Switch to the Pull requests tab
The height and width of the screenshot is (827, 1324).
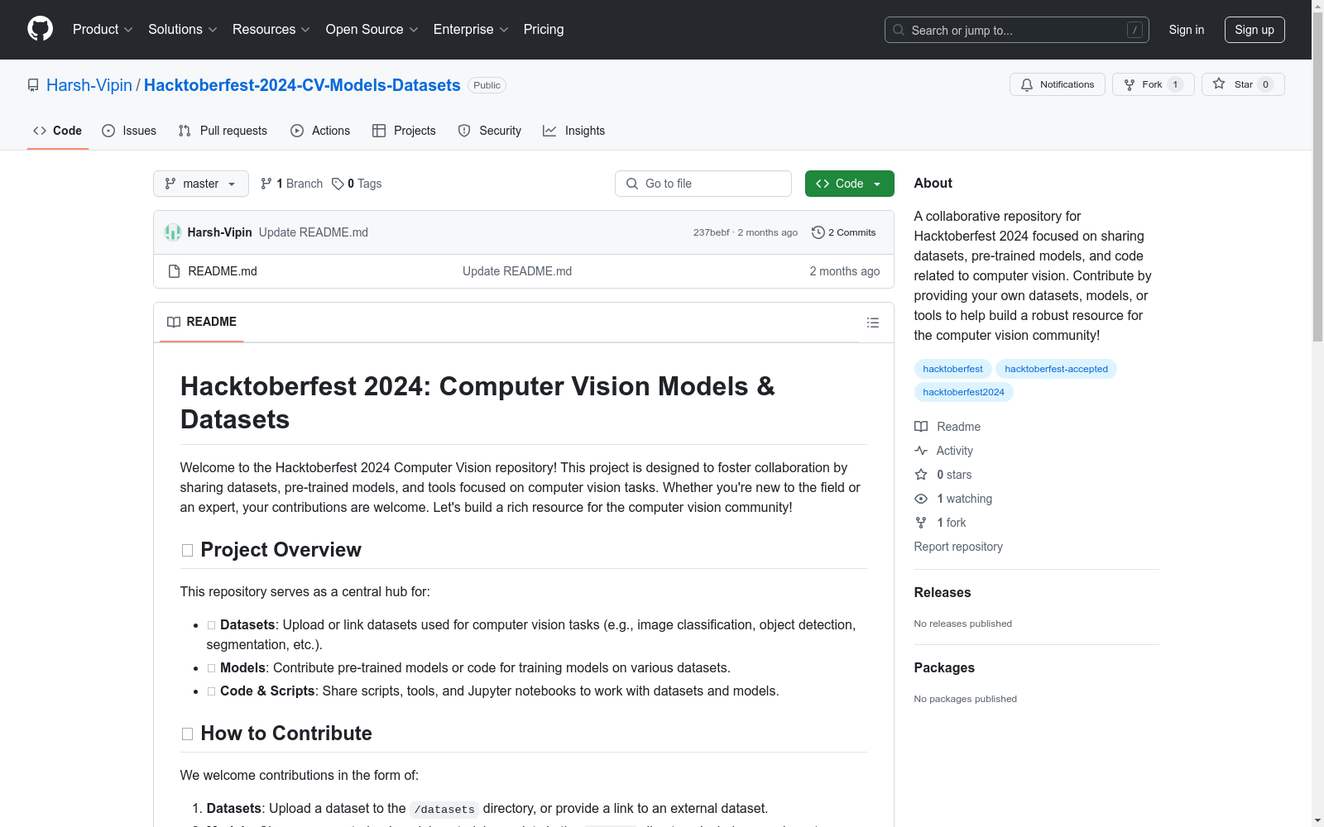click(x=223, y=131)
